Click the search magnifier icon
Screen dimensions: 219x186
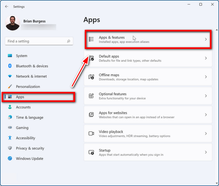click(x=69, y=41)
